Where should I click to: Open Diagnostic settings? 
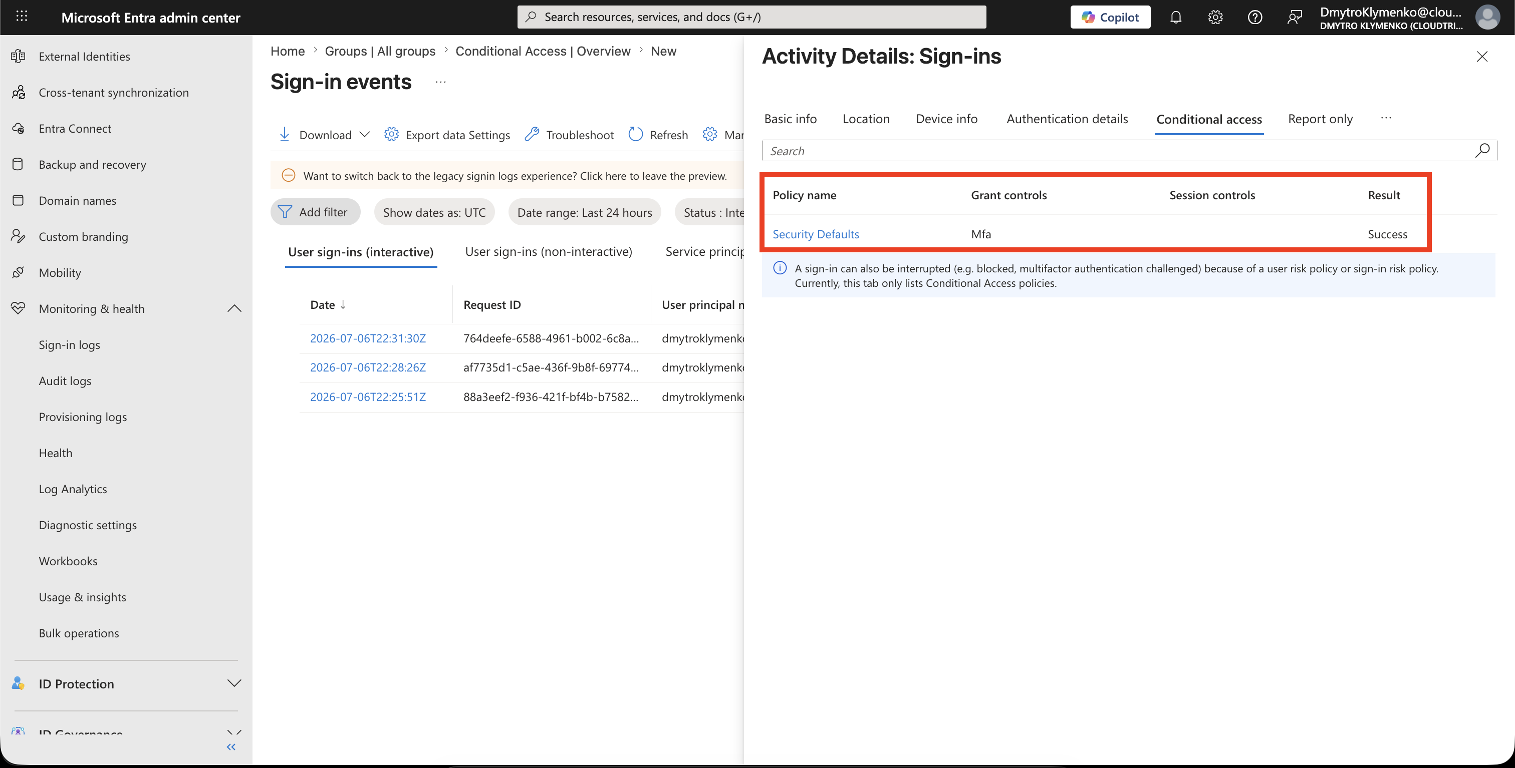pos(88,525)
